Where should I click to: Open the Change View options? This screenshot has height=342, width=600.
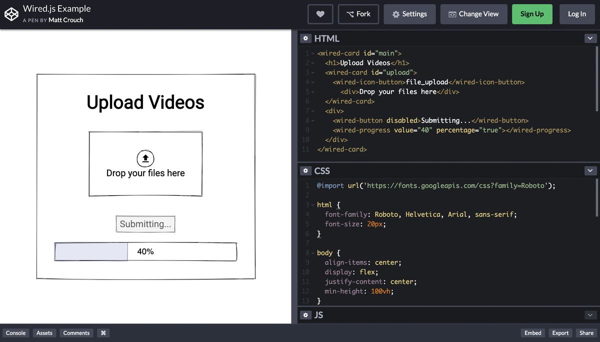[473, 14]
